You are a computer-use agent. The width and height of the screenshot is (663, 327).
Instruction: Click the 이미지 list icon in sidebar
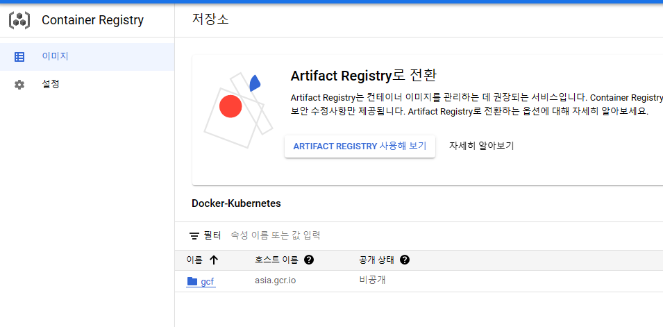click(x=19, y=57)
